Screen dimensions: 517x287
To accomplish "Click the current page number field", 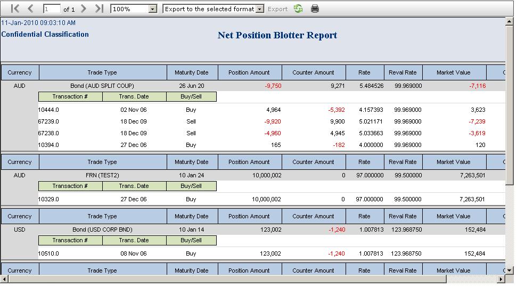I will coord(52,9).
